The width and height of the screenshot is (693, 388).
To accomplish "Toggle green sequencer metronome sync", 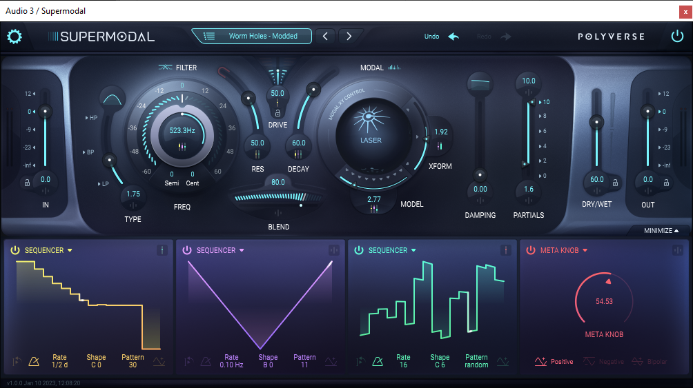I will click(378, 362).
